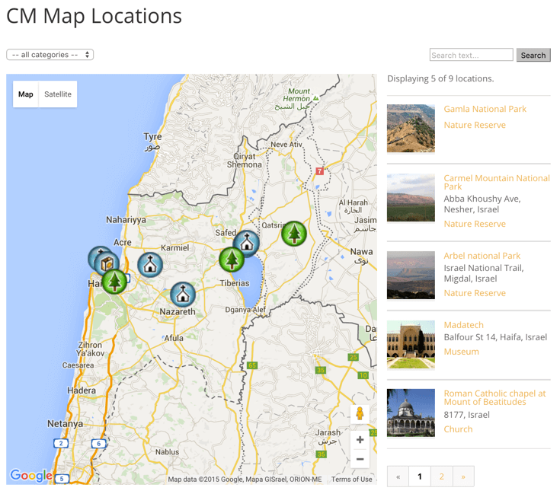
Task: Click Nature Reserve category under Gamla National Park
Action: point(475,125)
